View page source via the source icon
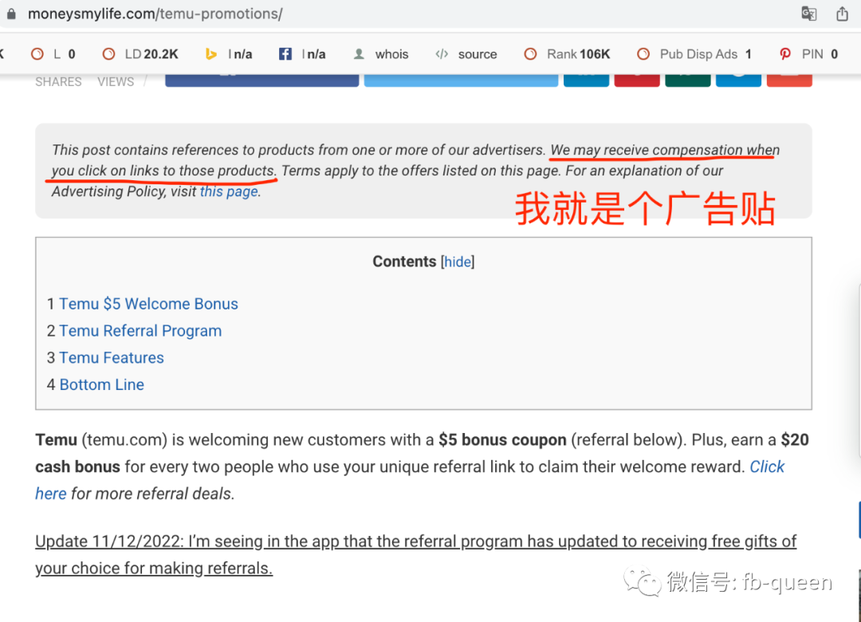861x622 pixels. click(x=466, y=53)
